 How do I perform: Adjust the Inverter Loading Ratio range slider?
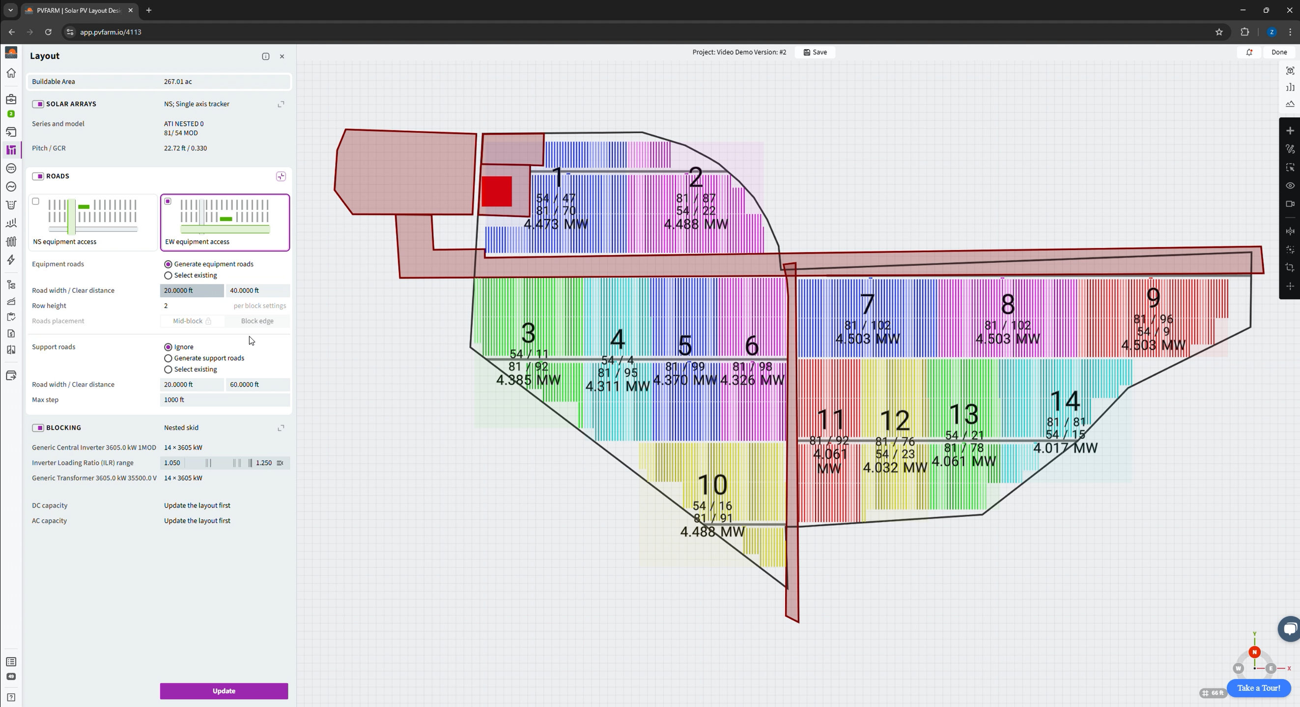(x=222, y=463)
